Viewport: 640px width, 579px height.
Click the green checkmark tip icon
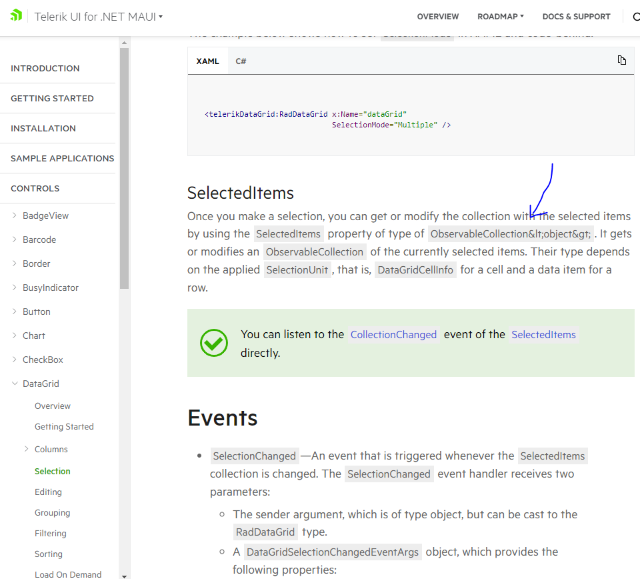tap(214, 343)
